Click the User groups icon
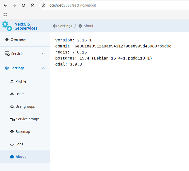189x171 pixels. point(12,106)
